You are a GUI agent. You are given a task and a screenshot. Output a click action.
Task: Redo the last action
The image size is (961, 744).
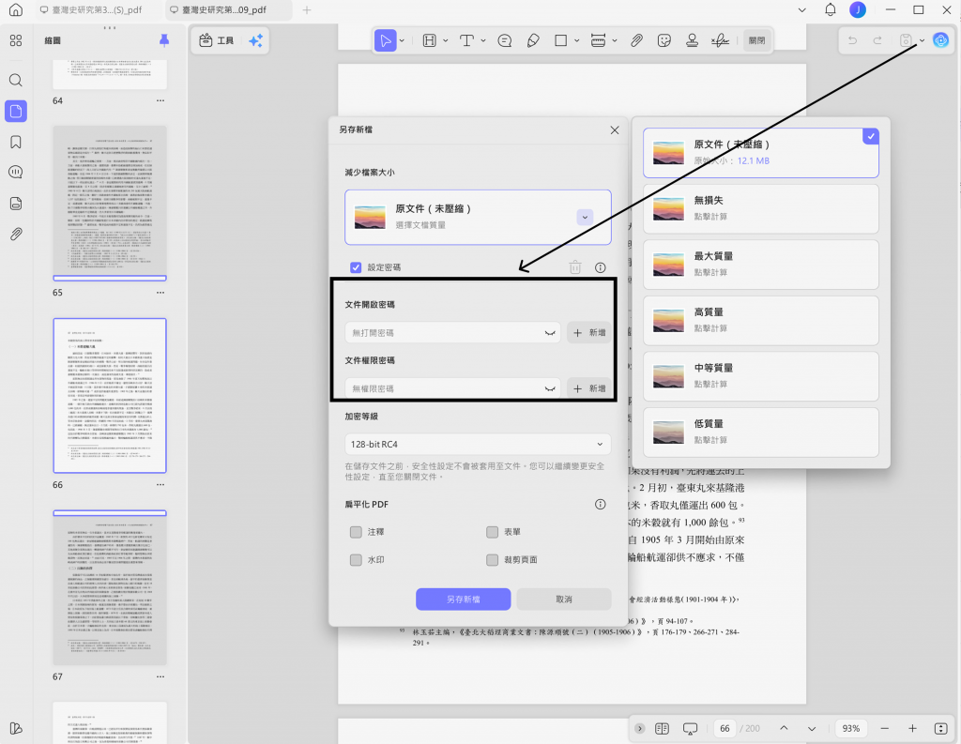(877, 40)
